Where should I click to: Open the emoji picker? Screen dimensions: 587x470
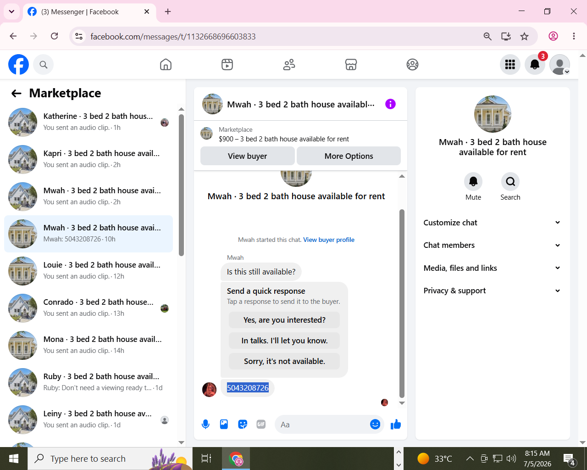pos(375,425)
